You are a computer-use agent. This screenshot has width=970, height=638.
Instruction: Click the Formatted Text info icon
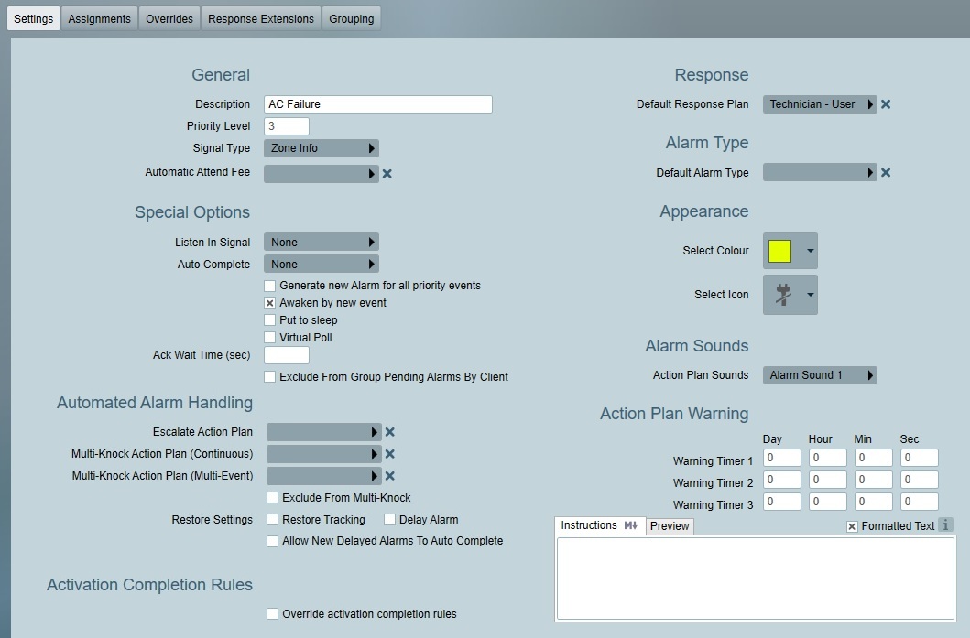[945, 524]
